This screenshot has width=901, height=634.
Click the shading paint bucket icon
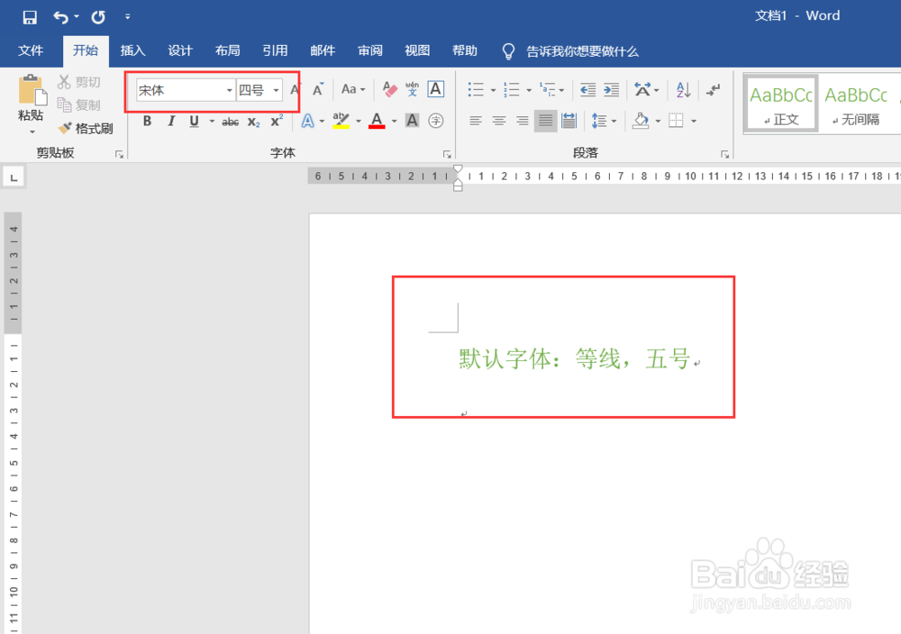641,121
